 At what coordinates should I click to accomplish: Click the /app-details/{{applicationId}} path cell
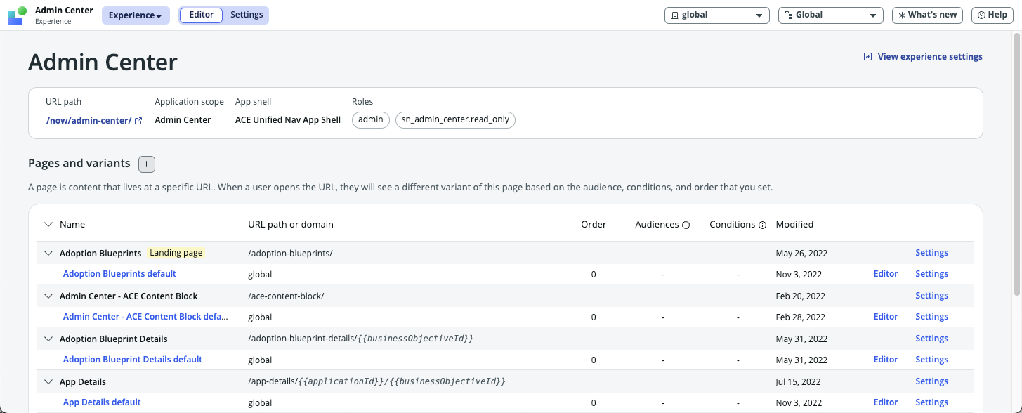[x=376, y=382]
